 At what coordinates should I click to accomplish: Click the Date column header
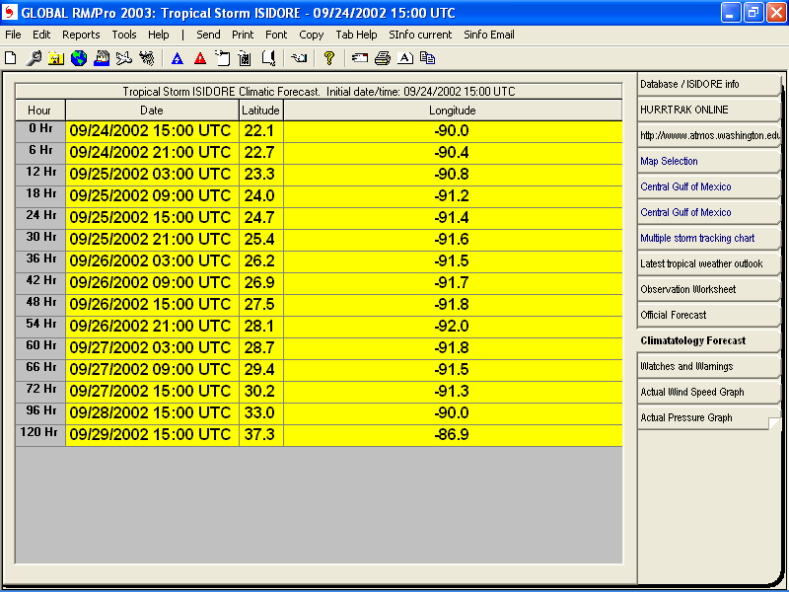152,111
